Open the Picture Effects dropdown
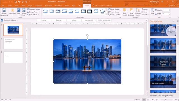 pyautogui.click(x=114, y=12)
